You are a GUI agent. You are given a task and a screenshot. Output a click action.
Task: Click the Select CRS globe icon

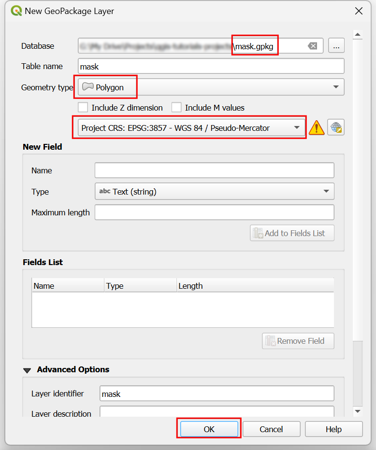tap(335, 128)
